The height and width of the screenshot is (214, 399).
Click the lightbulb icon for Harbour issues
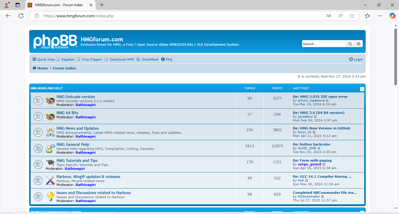point(50,197)
